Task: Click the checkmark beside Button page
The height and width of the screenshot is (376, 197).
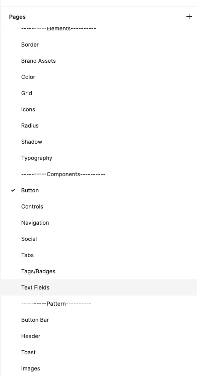Action: (14, 190)
